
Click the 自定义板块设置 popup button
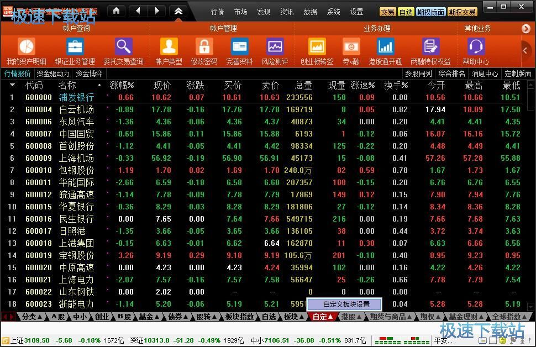pos(346,304)
